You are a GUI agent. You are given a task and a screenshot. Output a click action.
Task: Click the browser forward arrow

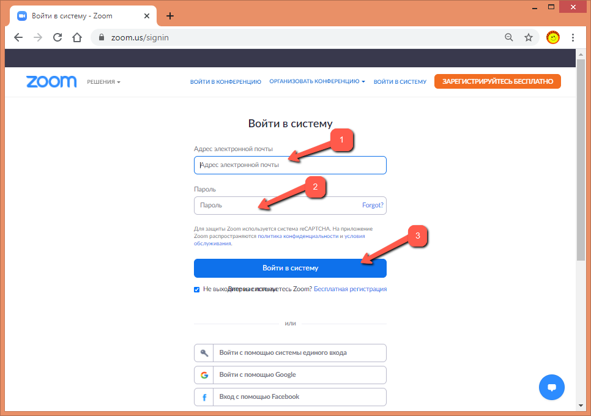(38, 37)
